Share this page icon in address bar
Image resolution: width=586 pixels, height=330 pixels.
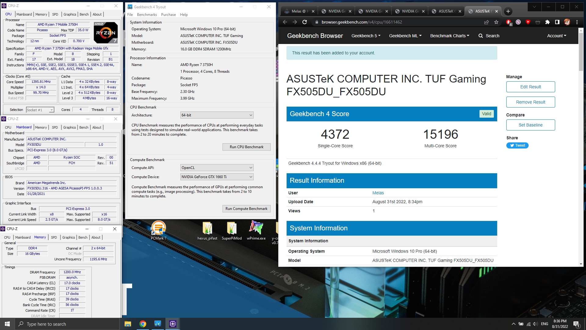[487, 22]
